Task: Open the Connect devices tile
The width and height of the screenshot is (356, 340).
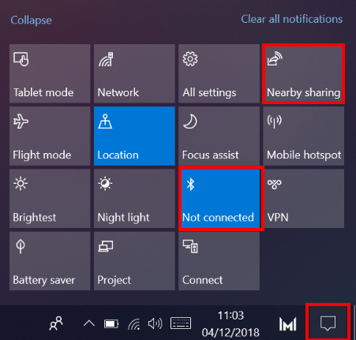Action: (x=219, y=261)
